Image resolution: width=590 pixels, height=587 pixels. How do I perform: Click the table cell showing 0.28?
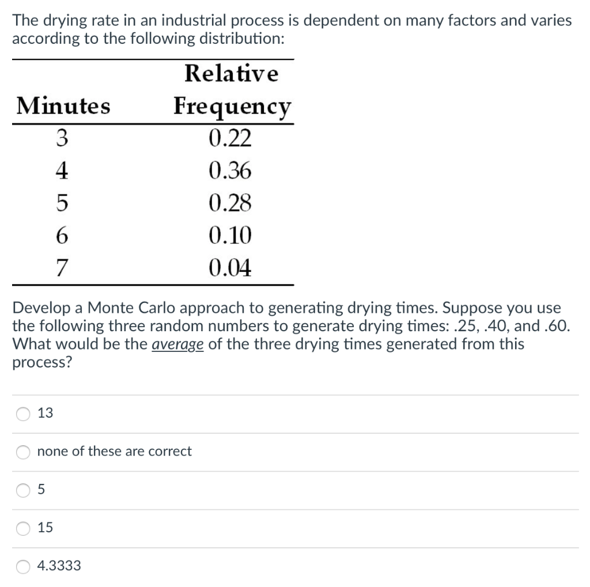(232, 202)
